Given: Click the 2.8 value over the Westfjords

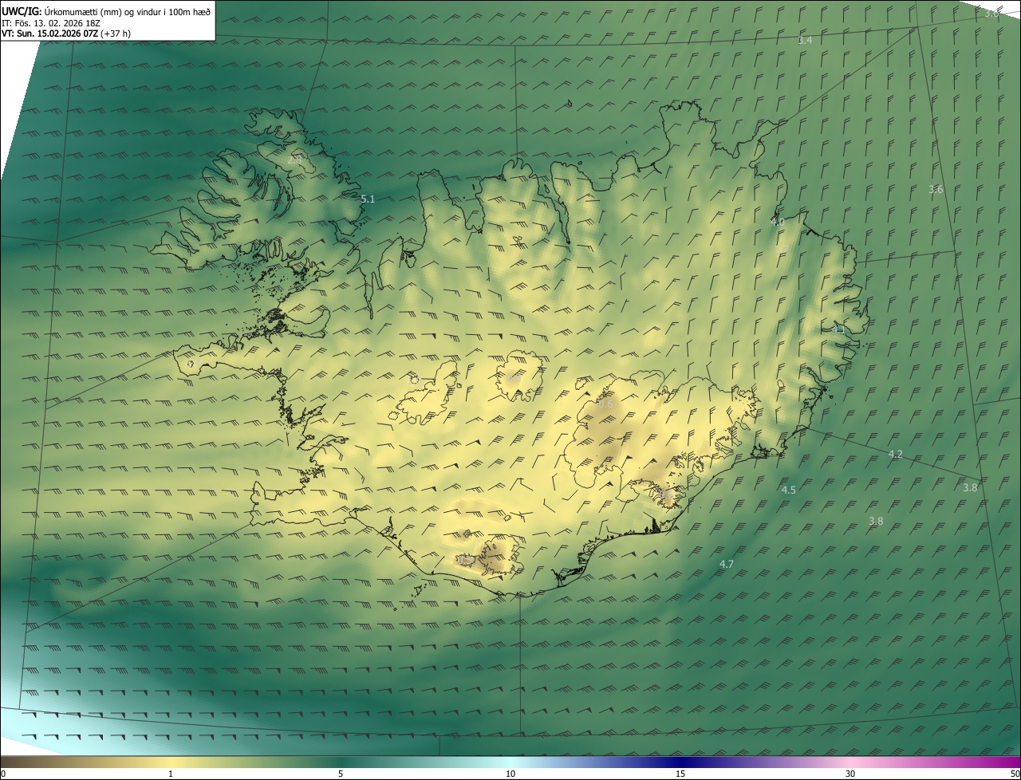Looking at the screenshot, I should point(294,160).
